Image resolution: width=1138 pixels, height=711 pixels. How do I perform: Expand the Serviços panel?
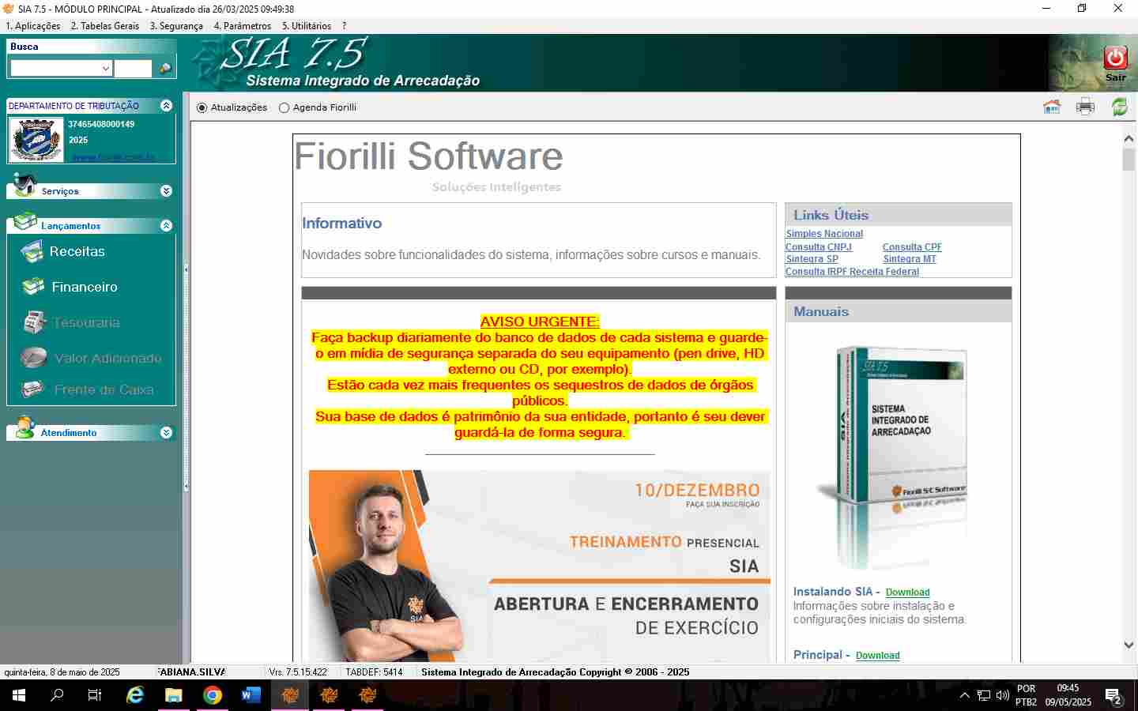[166, 191]
